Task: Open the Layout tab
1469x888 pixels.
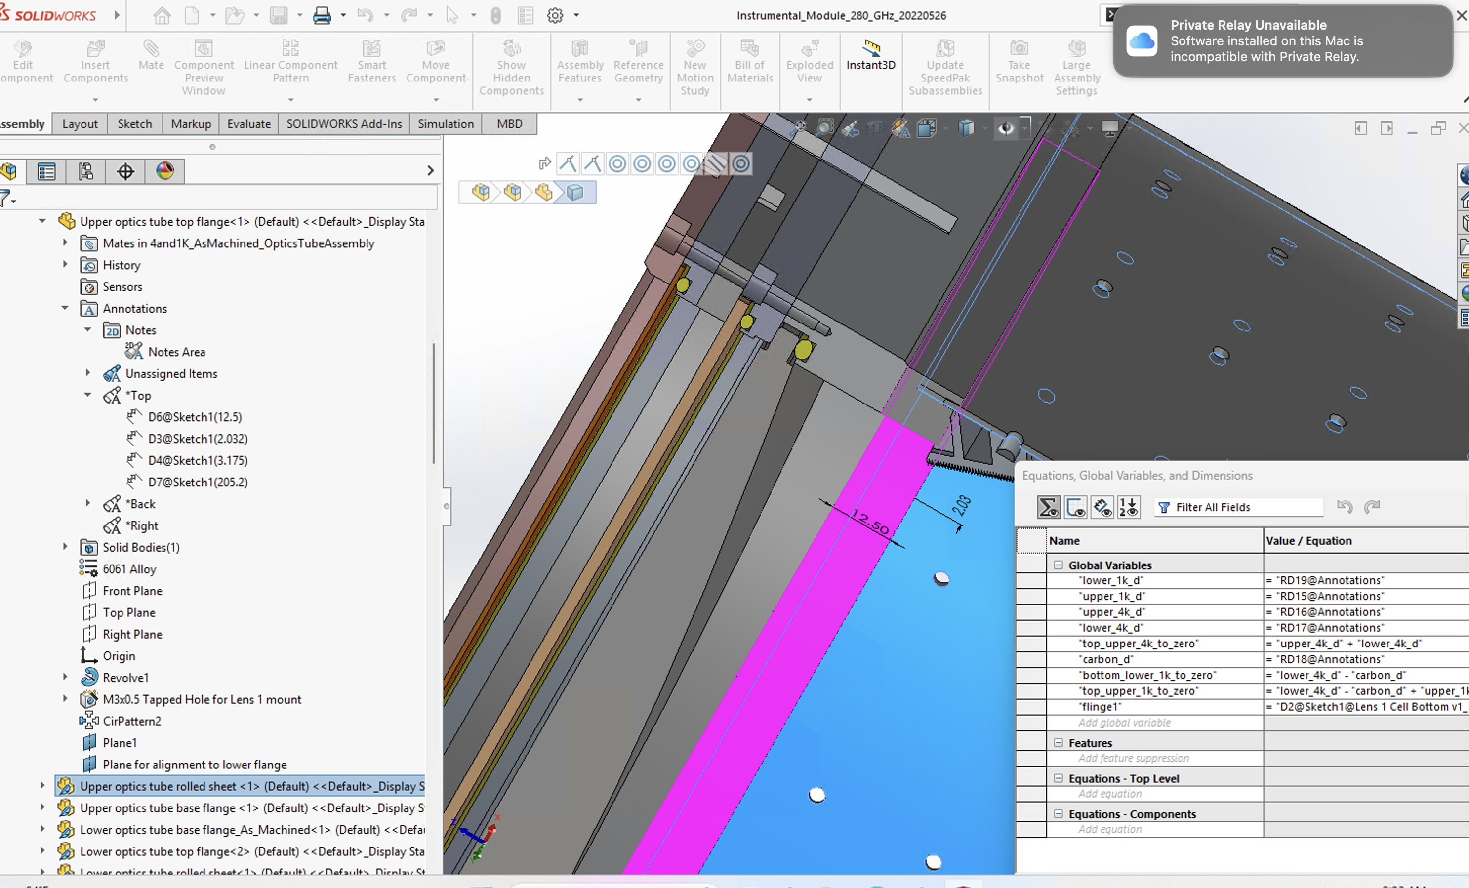Action: (80, 124)
